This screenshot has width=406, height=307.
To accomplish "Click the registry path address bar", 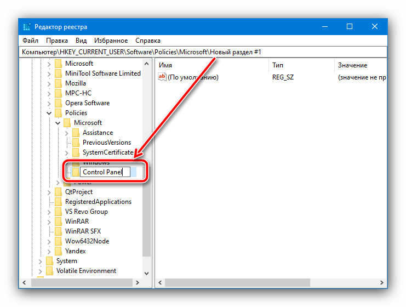I will 203,52.
